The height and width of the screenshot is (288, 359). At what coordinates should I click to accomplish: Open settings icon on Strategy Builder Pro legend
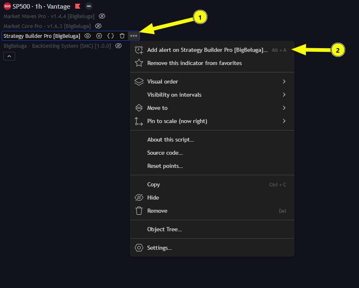pos(99,36)
